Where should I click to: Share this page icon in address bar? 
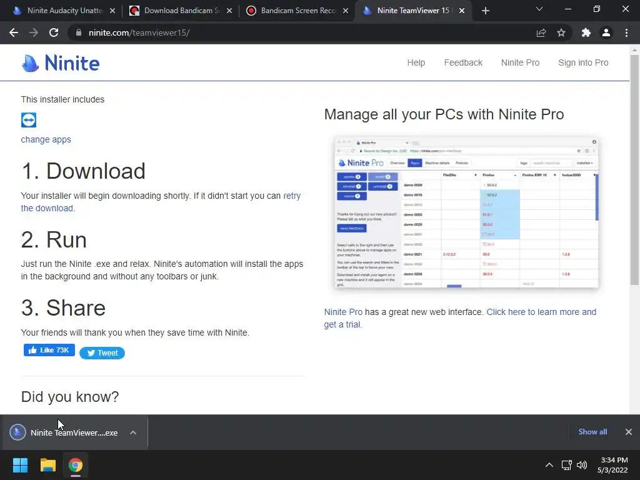[541, 32]
